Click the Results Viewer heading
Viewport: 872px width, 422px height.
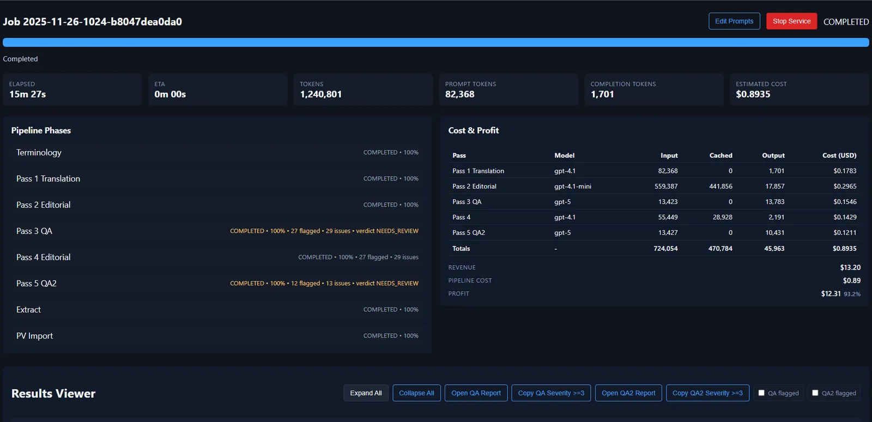click(53, 394)
